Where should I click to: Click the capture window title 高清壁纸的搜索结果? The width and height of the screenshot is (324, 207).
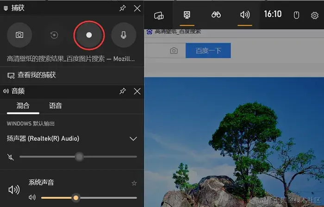[x=71, y=59]
